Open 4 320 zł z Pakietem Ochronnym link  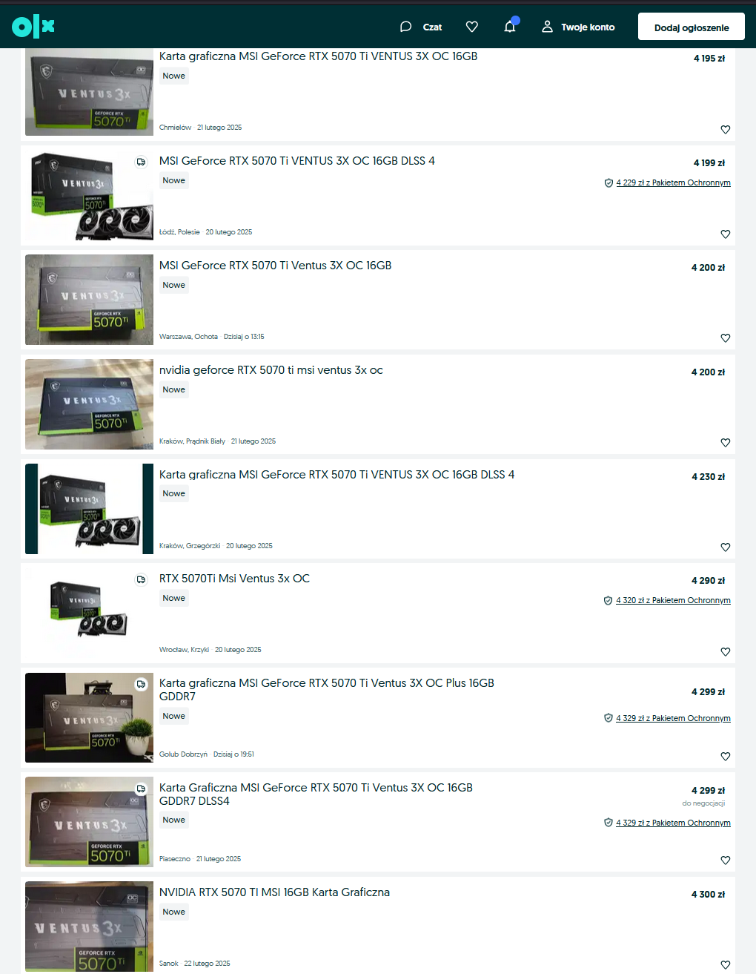click(673, 600)
